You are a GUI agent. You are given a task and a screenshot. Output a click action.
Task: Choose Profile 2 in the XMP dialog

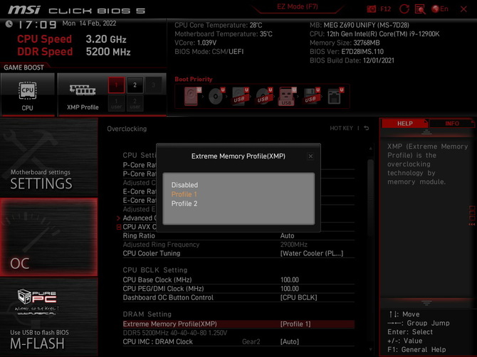[184, 203]
